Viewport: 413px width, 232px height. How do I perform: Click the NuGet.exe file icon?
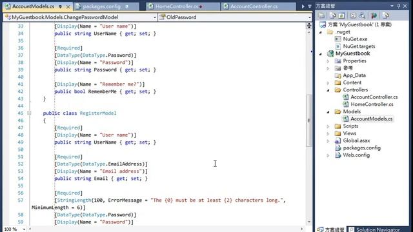pyautogui.click(x=337, y=39)
